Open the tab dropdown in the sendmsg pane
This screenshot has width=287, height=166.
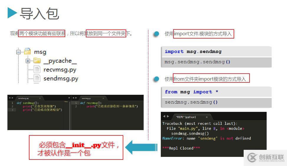69,98
